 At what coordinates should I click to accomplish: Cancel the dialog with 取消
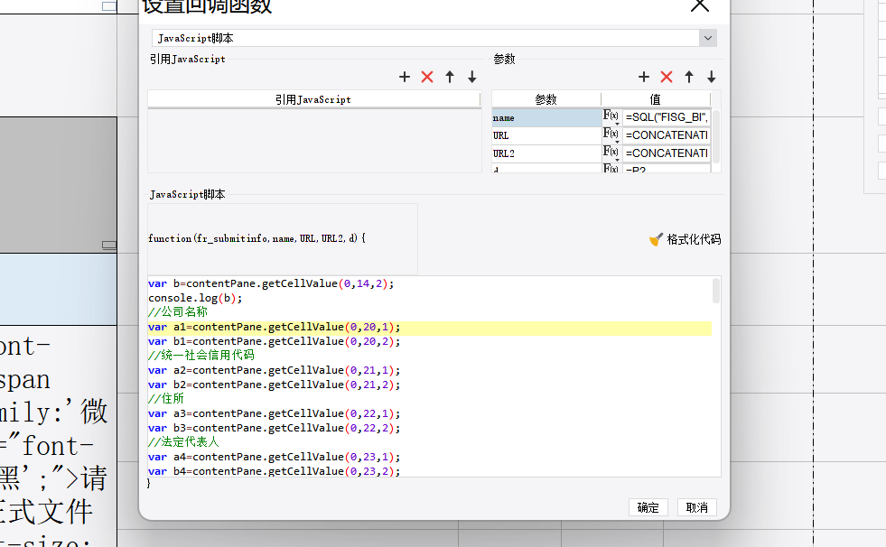(x=696, y=507)
